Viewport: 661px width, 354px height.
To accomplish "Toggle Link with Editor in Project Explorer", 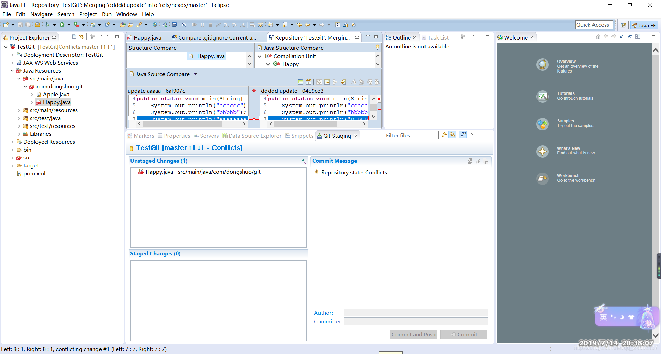I will (x=82, y=36).
